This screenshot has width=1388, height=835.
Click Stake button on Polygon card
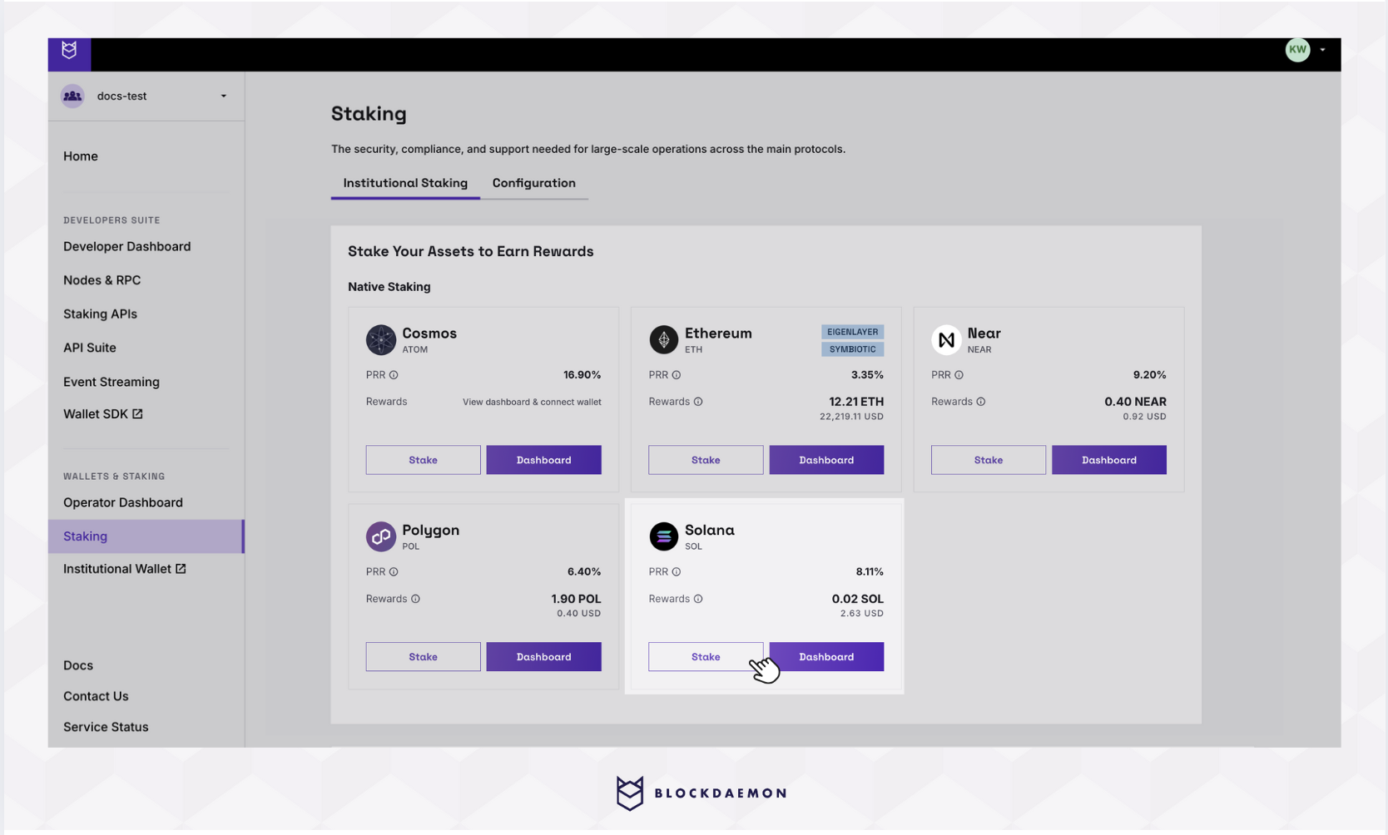(423, 657)
